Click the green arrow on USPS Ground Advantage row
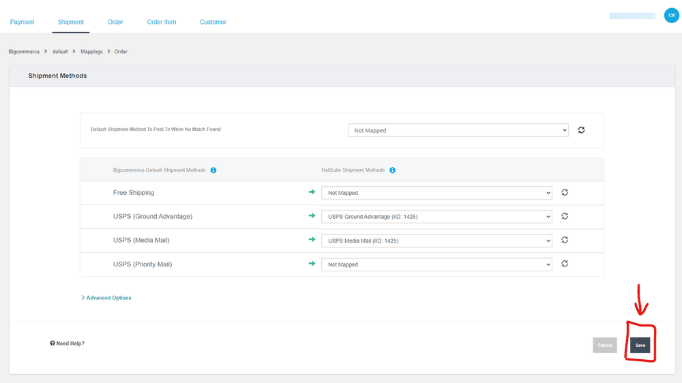 point(312,215)
